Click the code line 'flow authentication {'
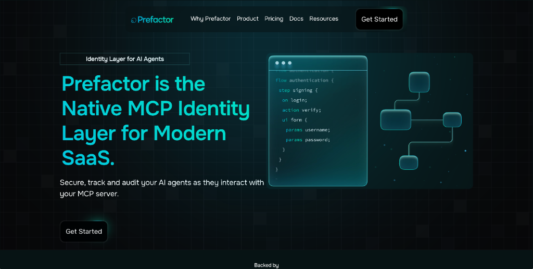Viewport: 533px width, 269px height. click(304, 80)
